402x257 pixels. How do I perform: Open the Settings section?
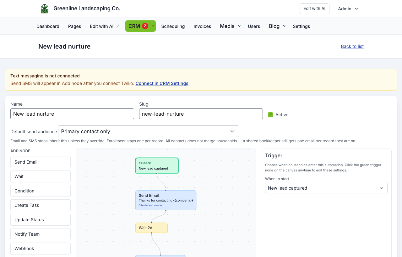[301, 26]
